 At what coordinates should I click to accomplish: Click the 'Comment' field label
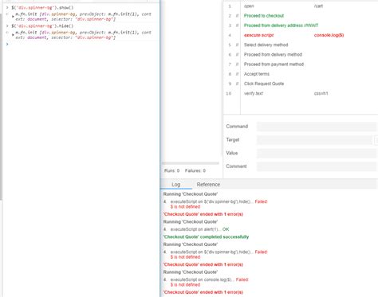pos(236,166)
